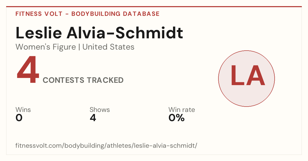Screen dimensions: 308x161
Task: Click the large red number 4
Action: tap(28, 70)
